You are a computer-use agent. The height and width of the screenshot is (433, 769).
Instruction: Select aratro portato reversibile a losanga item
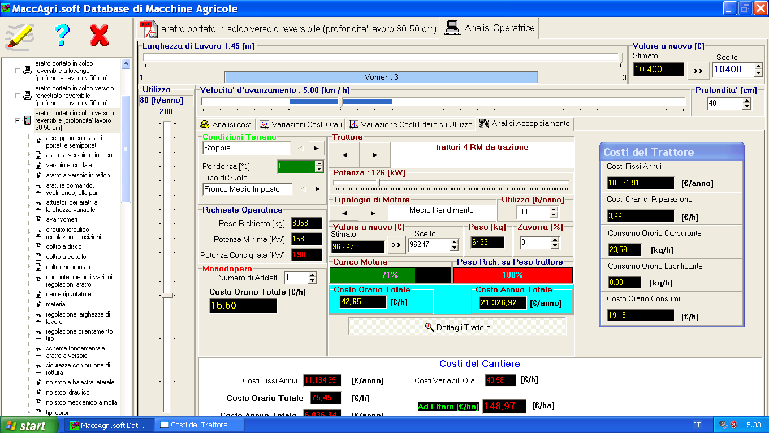[71, 71]
